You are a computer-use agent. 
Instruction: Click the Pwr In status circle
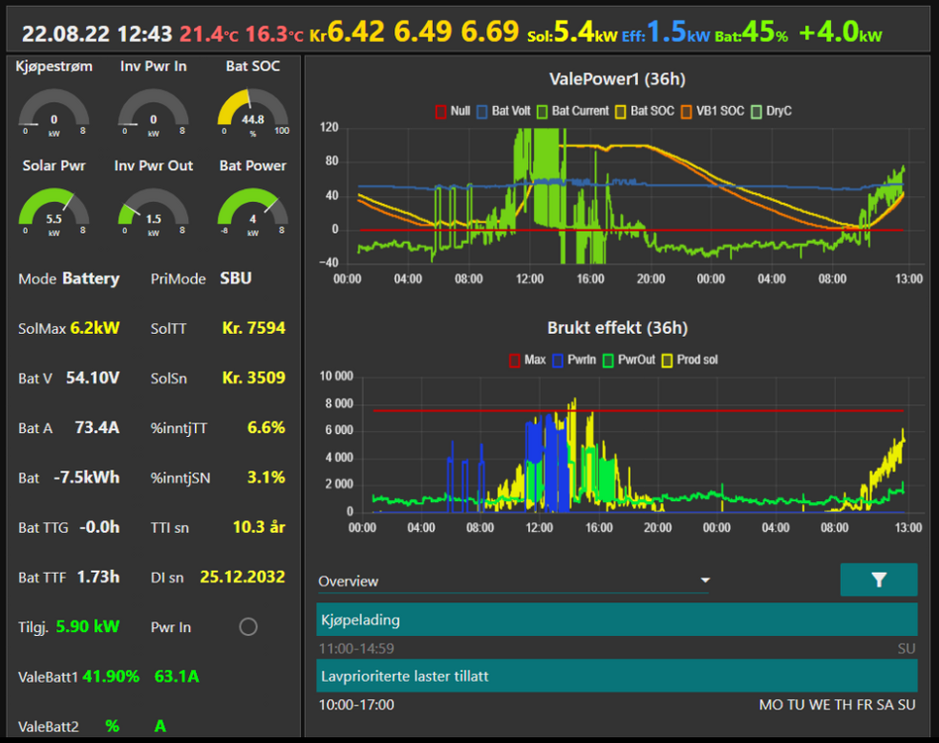(249, 626)
